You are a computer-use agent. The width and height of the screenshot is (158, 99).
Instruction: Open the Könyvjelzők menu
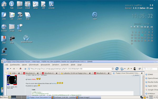[x=45, y=65]
